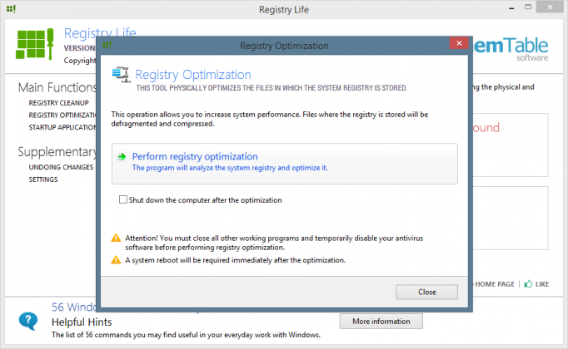
Task: Open the HOME PAGE link
Action: (495, 284)
